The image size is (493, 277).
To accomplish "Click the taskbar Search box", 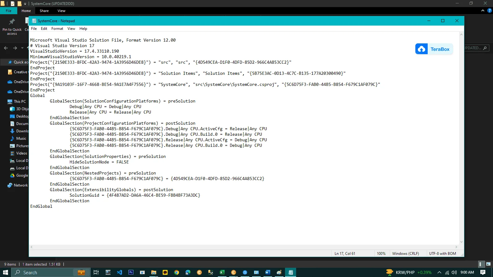I will (x=51, y=272).
